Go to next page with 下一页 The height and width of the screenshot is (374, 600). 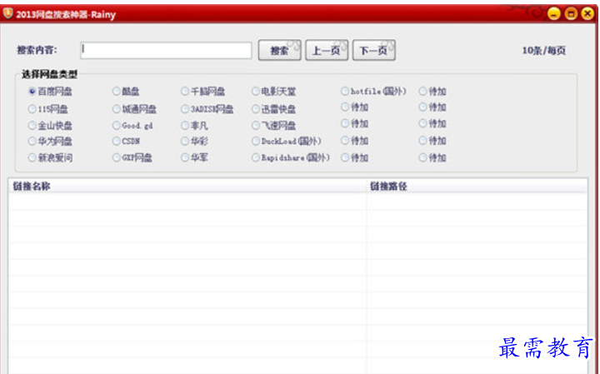pyautogui.click(x=374, y=50)
